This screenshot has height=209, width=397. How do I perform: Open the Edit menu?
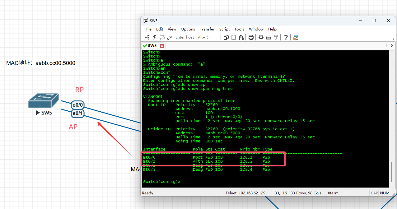[x=160, y=29]
